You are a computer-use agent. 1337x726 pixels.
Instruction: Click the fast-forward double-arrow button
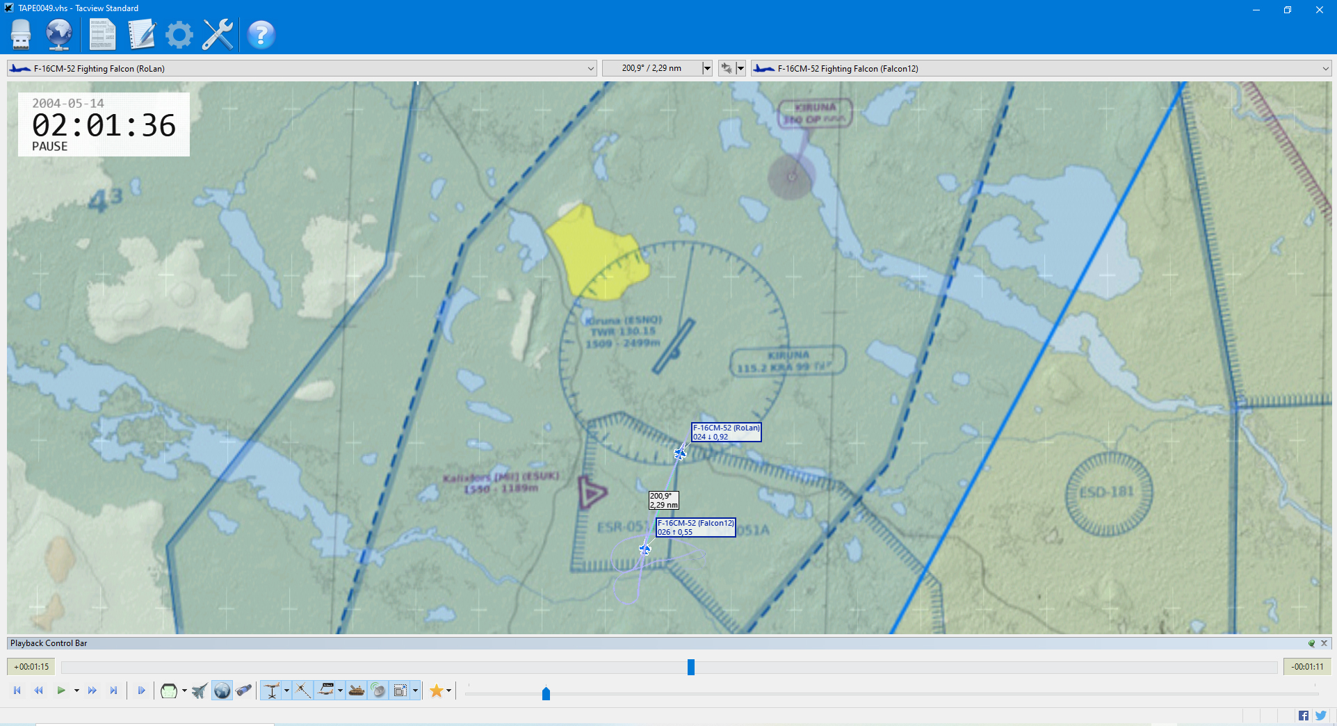click(92, 691)
